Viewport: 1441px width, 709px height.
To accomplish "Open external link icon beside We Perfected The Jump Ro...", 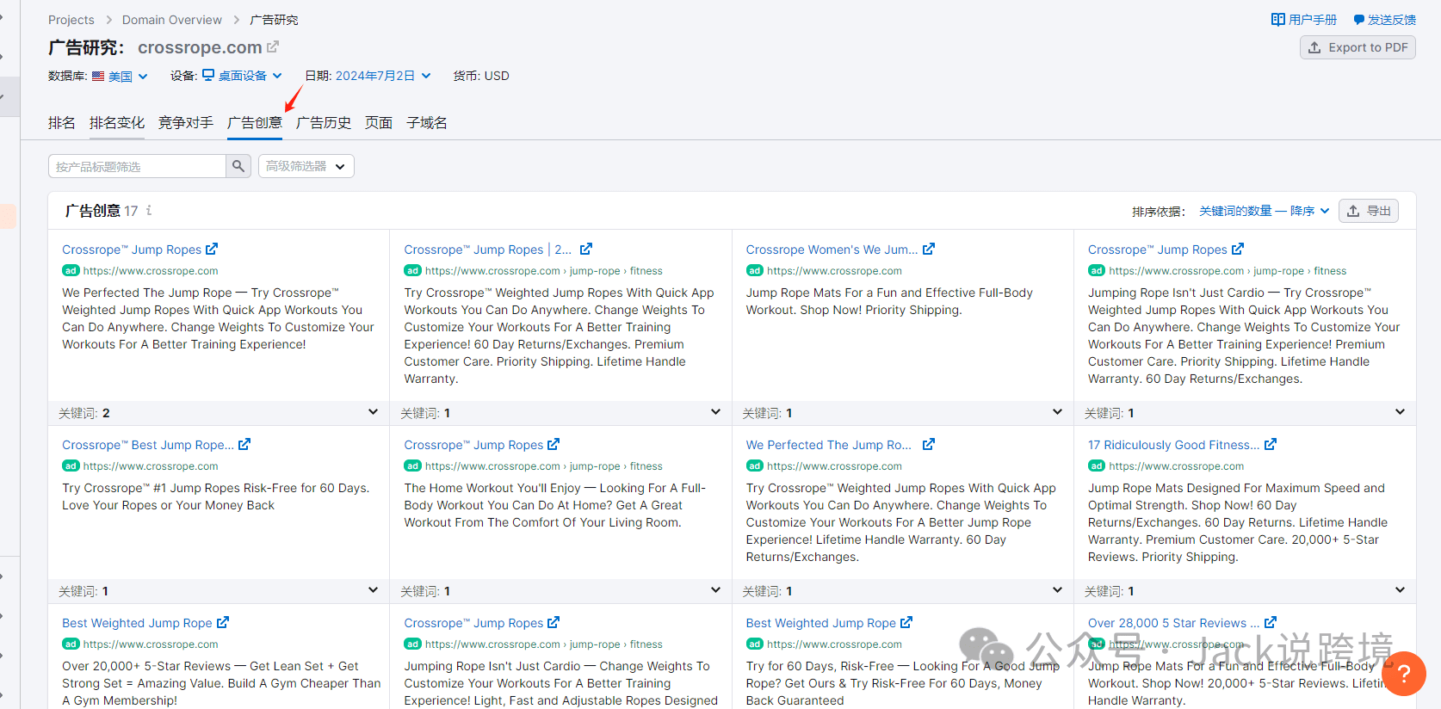I will (929, 445).
